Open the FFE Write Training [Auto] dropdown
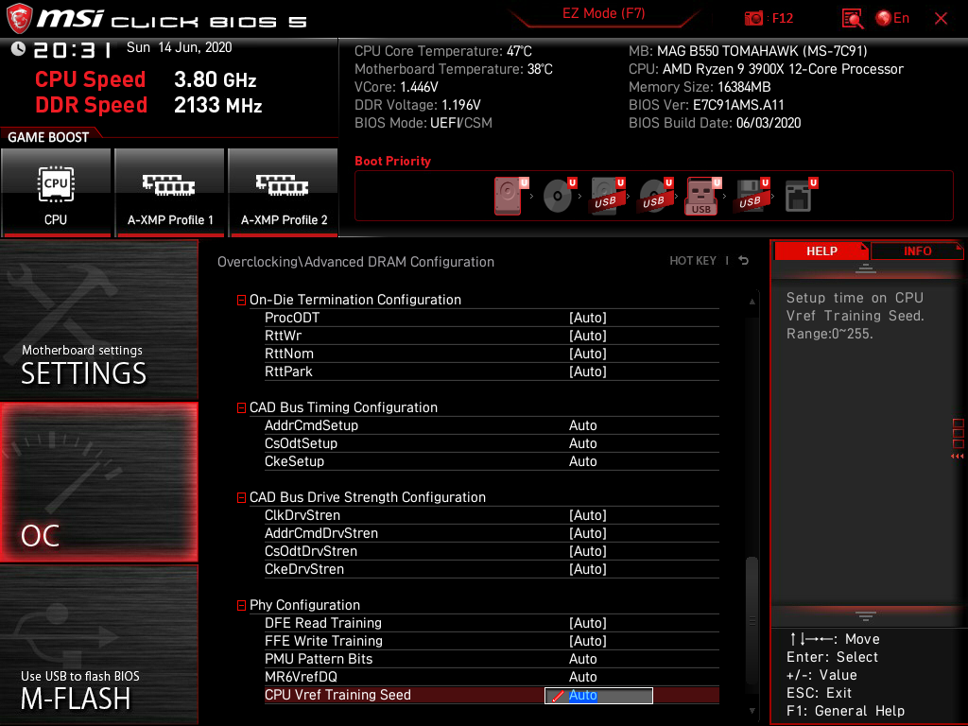The width and height of the screenshot is (968, 726). 588,641
